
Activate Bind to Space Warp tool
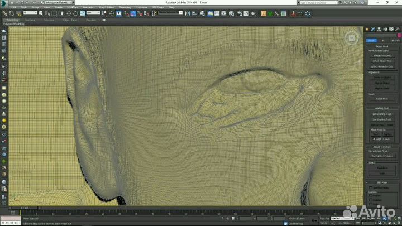pyautogui.click(x=18, y=13)
